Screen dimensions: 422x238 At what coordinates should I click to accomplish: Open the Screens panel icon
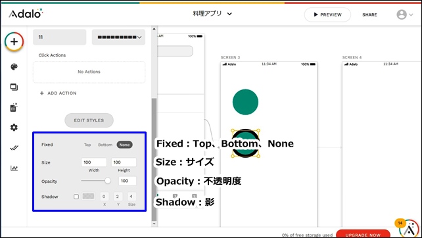pyautogui.click(x=14, y=87)
